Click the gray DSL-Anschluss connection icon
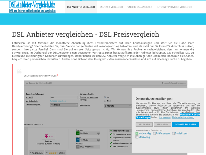The height and width of the screenshot is (155, 206). point(78,147)
